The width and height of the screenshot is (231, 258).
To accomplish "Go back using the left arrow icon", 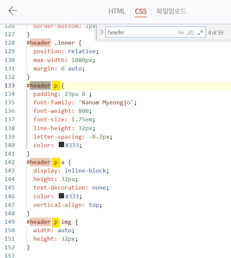I will coord(13,11).
